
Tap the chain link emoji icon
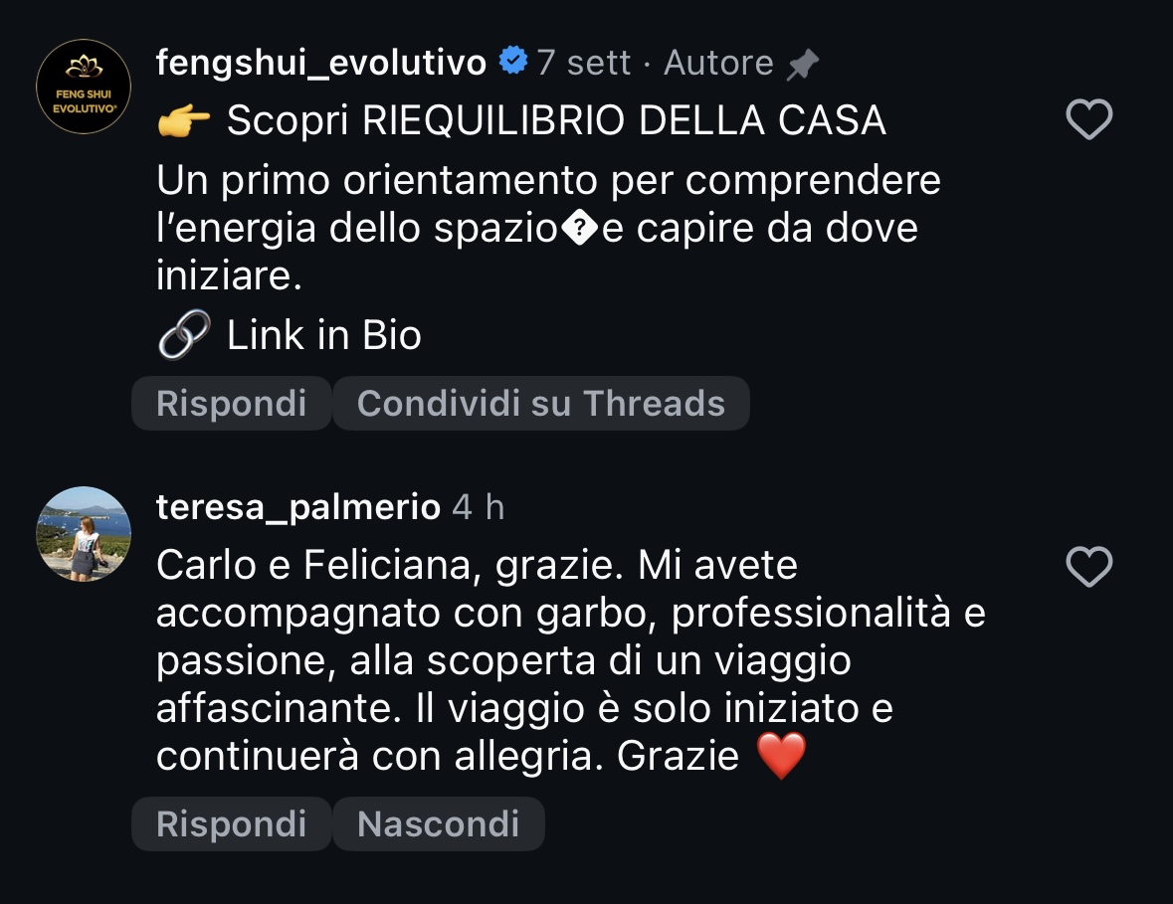pyautogui.click(x=184, y=334)
